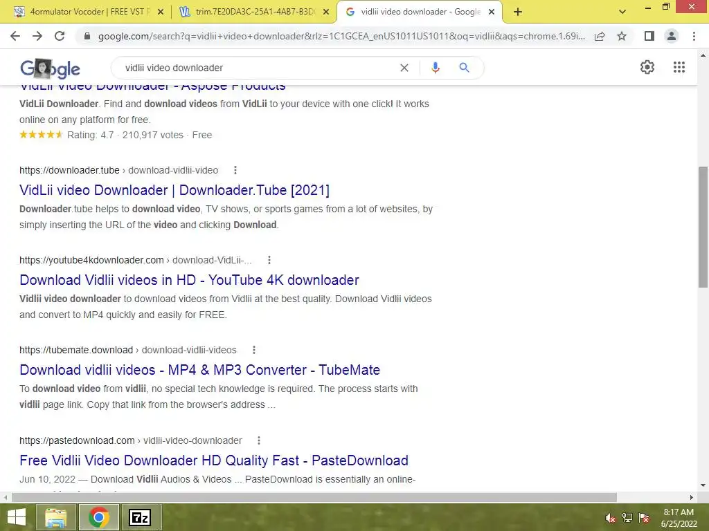Click the scrollbar up arrow
The width and height of the screenshot is (709, 531).
pyautogui.click(x=703, y=55)
